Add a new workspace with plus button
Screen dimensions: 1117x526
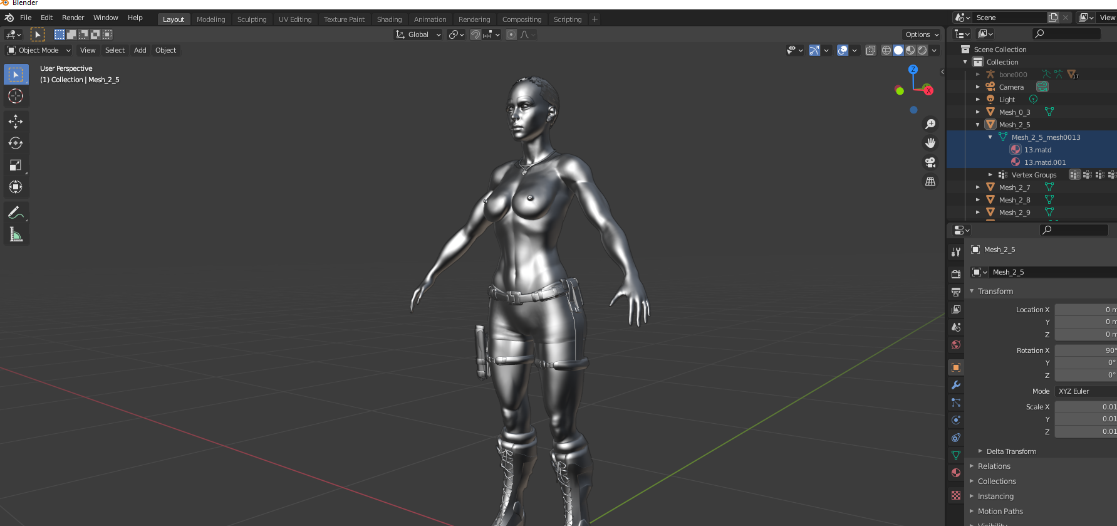(x=595, y=19)
